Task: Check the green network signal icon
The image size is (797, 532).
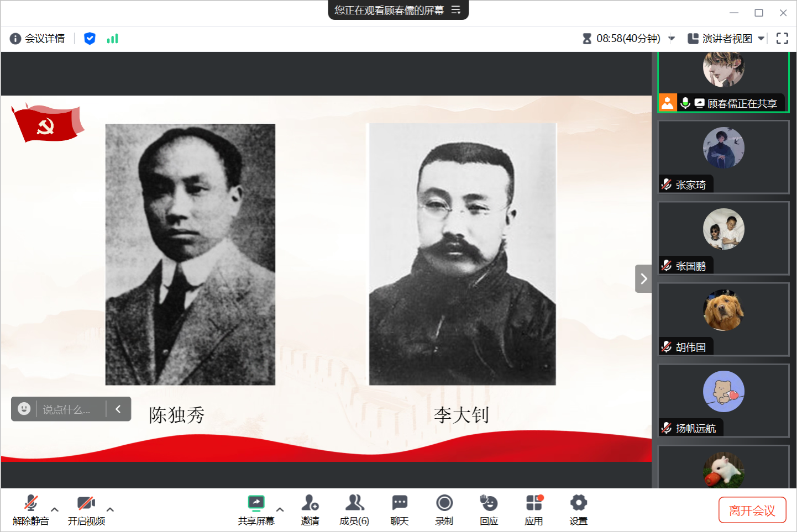Action: pos(112,39)
